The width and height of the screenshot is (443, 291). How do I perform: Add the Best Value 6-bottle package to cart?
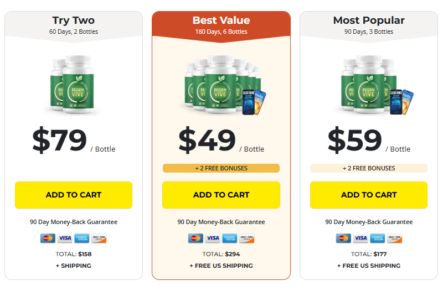(221, 195)
